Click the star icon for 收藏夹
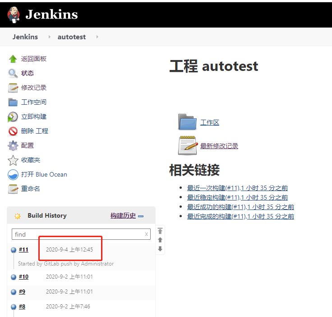Viewport: 332px width, 317px height. [x=13, y=160]
